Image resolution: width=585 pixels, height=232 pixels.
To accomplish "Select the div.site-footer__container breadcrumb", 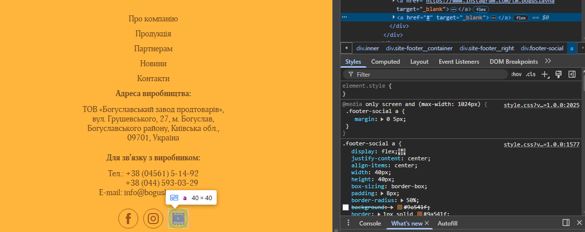I will click(x=419, y=48).
